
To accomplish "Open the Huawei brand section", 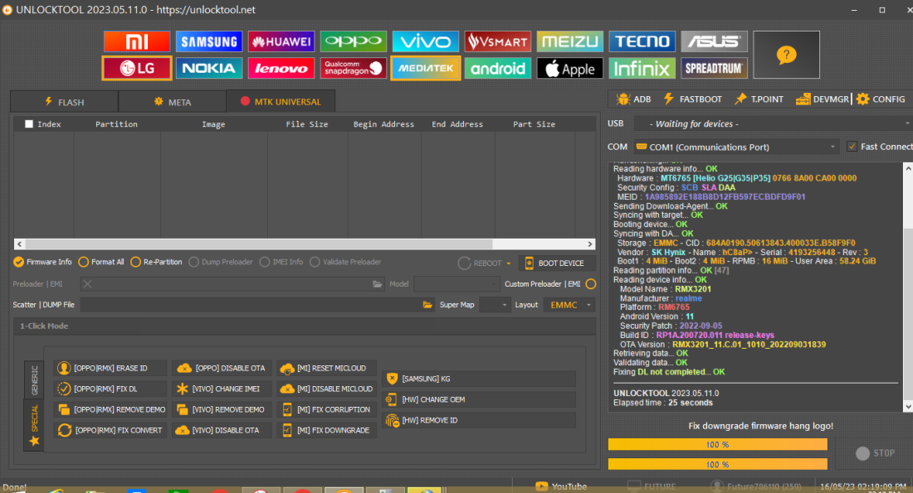I will 281,41.
